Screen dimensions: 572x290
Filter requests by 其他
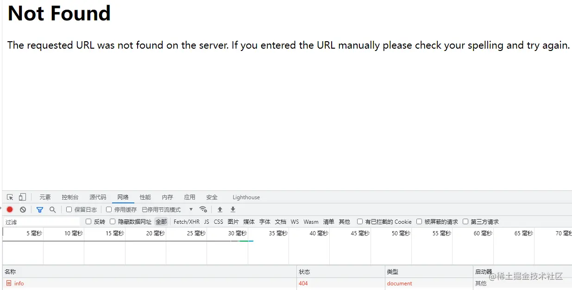point(344,221)
